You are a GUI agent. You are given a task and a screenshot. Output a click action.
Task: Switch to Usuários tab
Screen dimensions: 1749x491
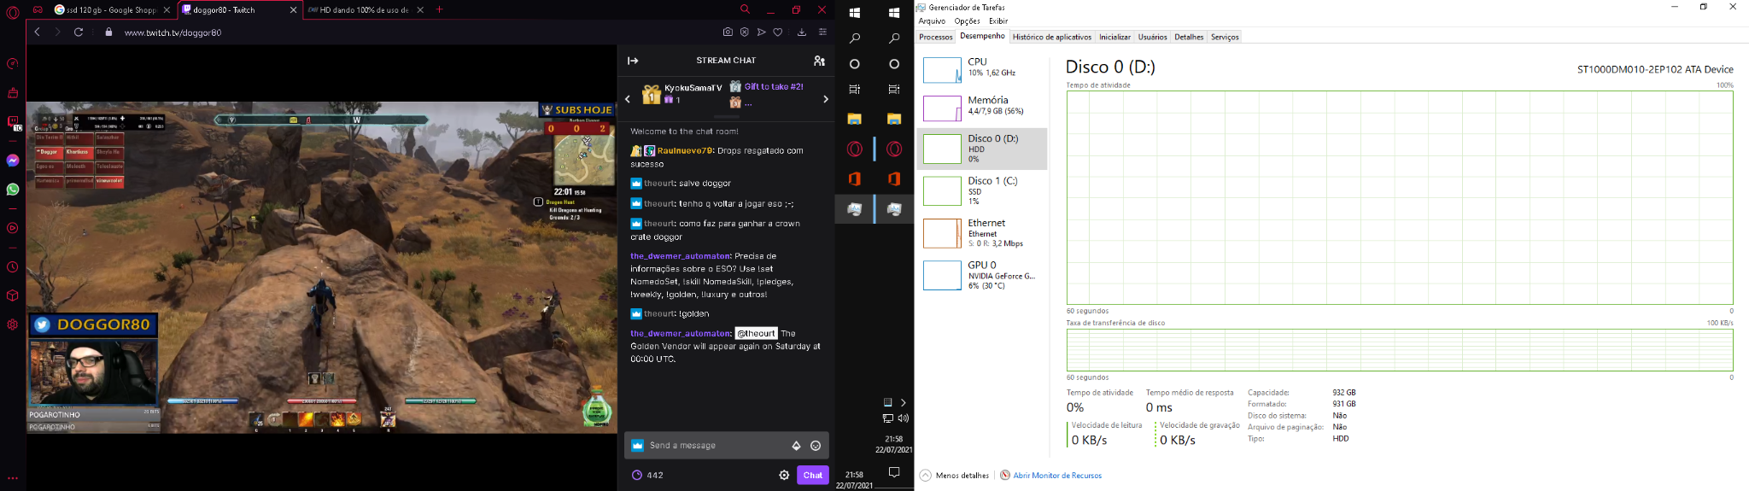pos(1152,37)
